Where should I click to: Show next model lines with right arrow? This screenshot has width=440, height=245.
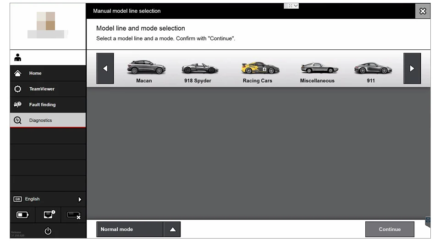(x=412, y=69)
